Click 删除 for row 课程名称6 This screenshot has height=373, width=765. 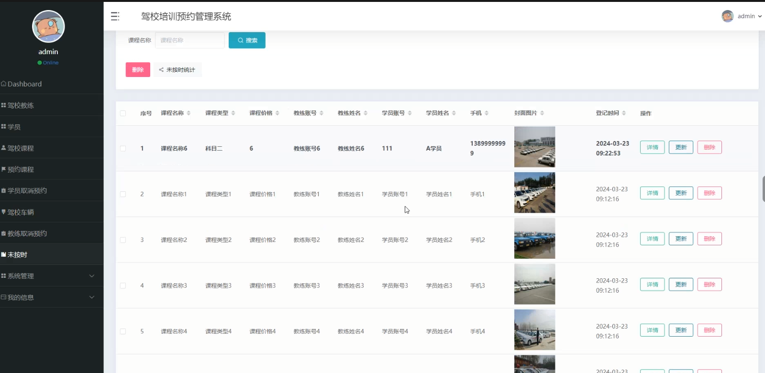click(710, 147)
